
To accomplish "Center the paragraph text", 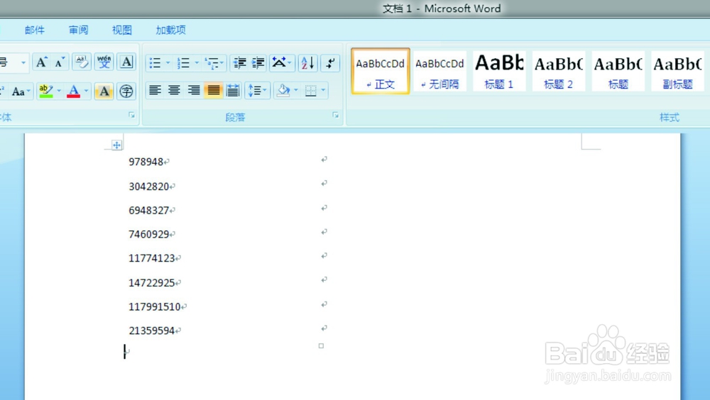I will pyautogui.click(x=175, y=91).
